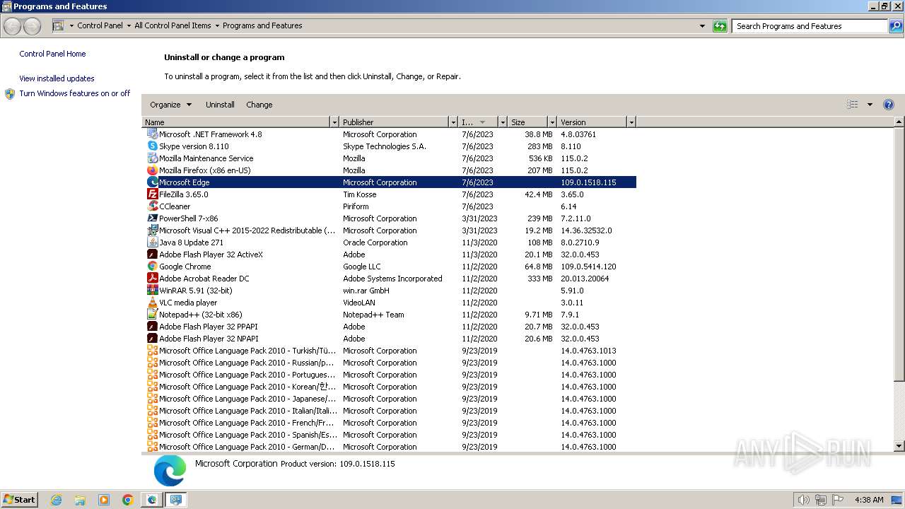Click the Mozilla Maintenance Service icon
905x509 pixels.
pos(152,158)
